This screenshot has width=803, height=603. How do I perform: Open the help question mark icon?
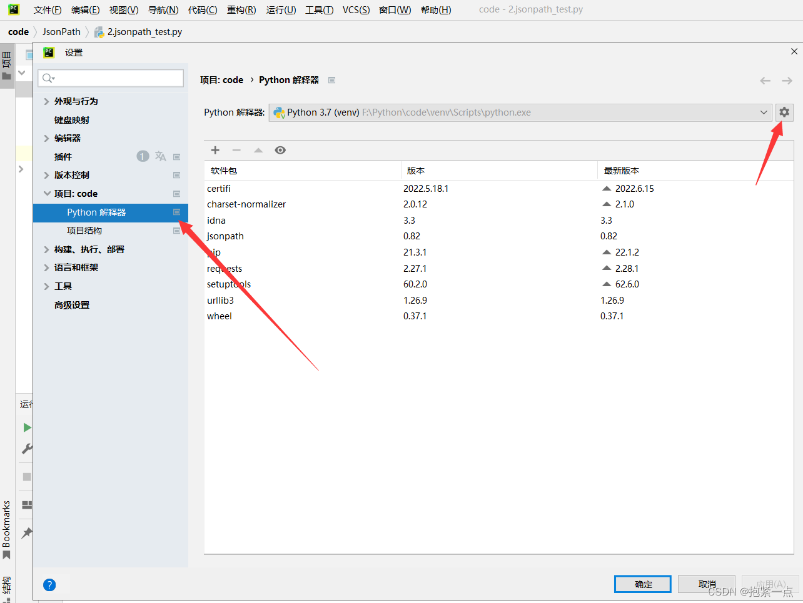tap(49, 585)
